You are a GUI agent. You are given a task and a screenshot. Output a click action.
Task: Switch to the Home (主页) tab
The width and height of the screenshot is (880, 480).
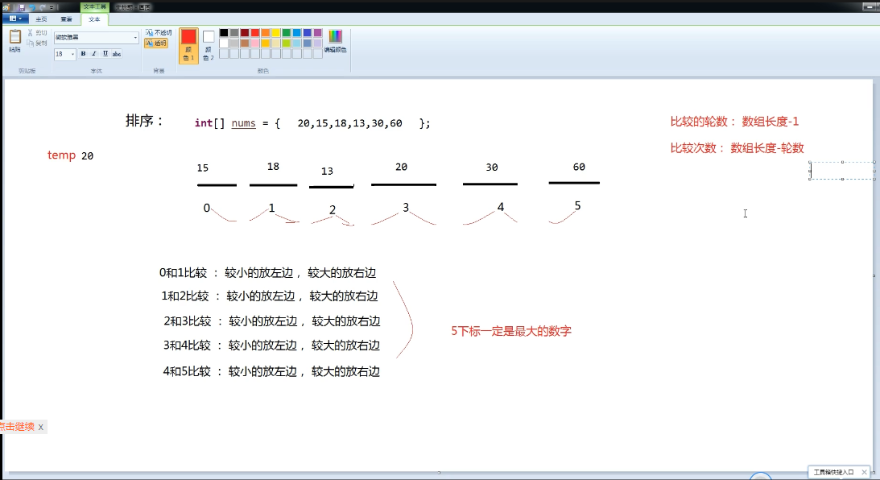[42, 19]
